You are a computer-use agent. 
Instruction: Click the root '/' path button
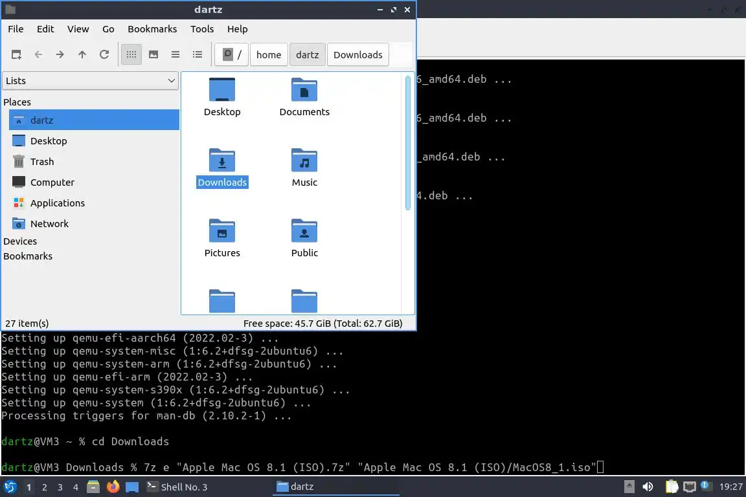tap(232, 55)
